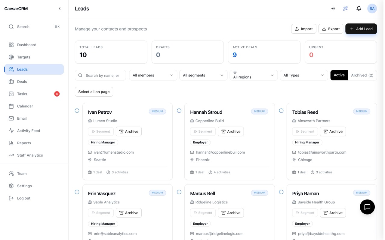Select Hannah Stroud's lead card checkbox

[179, 111]
